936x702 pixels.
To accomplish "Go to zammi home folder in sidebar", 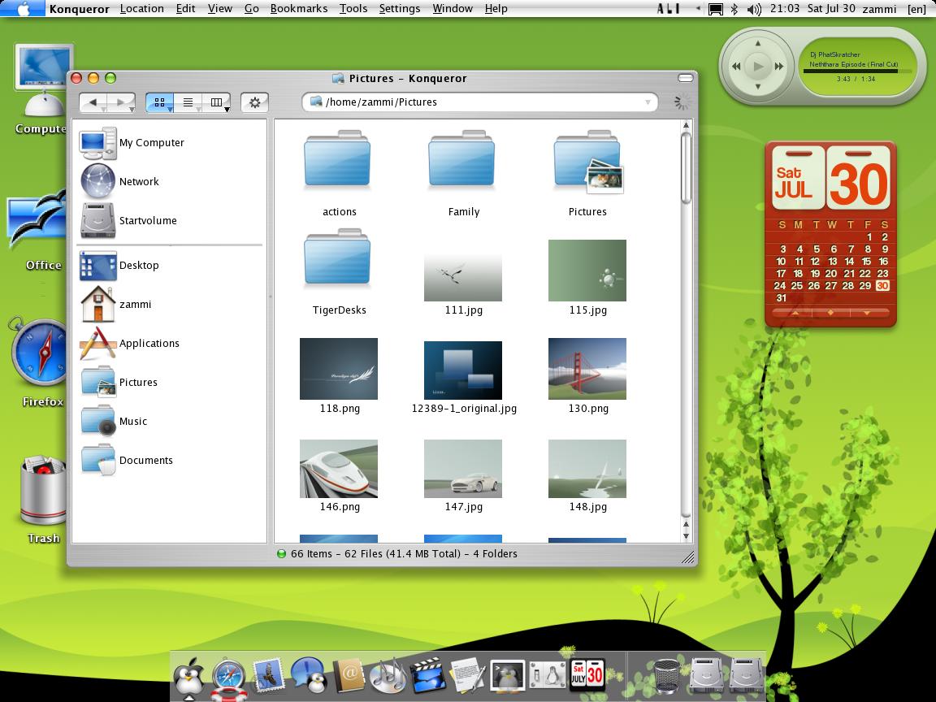I will (116, 304).
